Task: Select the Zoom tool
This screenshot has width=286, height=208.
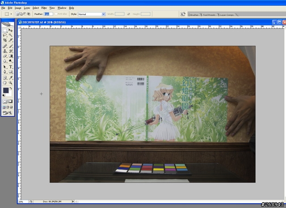Action: [x=11, y=83]
